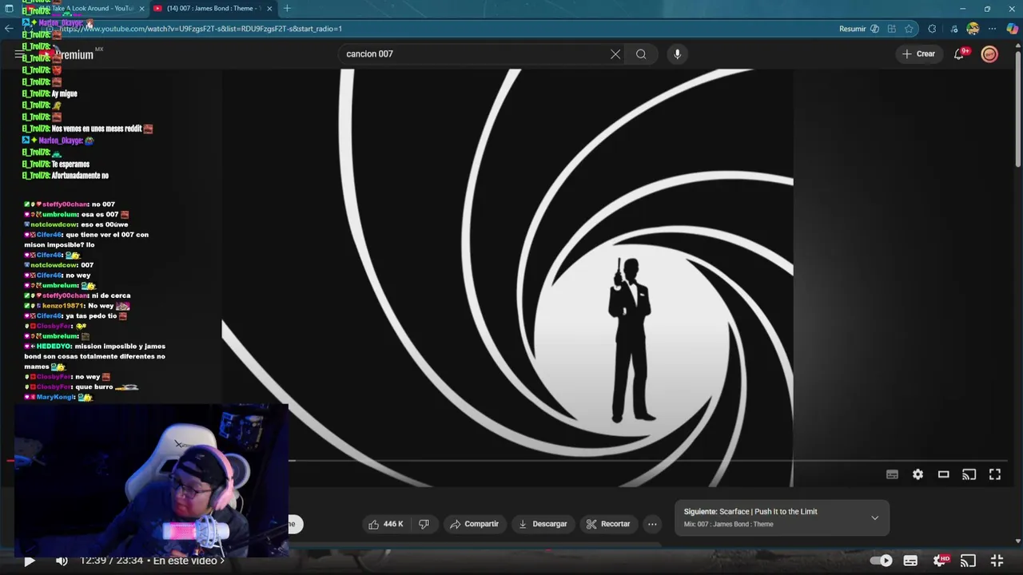
Task: Open more actions three-dot button
Action: coord(652,524)
